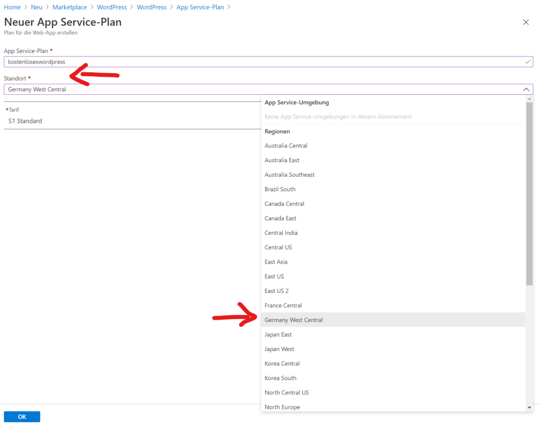Select East US 2 region
This screenshot has width=539, height=424.
point(393,291)
